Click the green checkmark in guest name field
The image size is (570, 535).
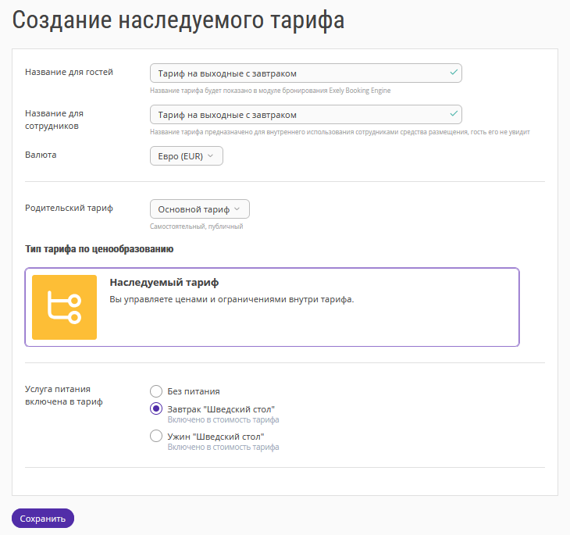click(x=453, y=73)
